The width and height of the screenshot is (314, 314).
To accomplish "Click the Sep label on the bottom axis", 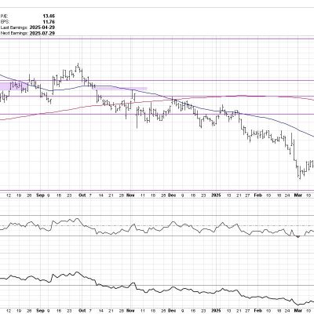I will pyautogui.click(x=40, y=311).
